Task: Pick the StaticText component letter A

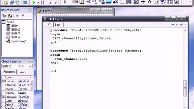Action: (149, 2)
